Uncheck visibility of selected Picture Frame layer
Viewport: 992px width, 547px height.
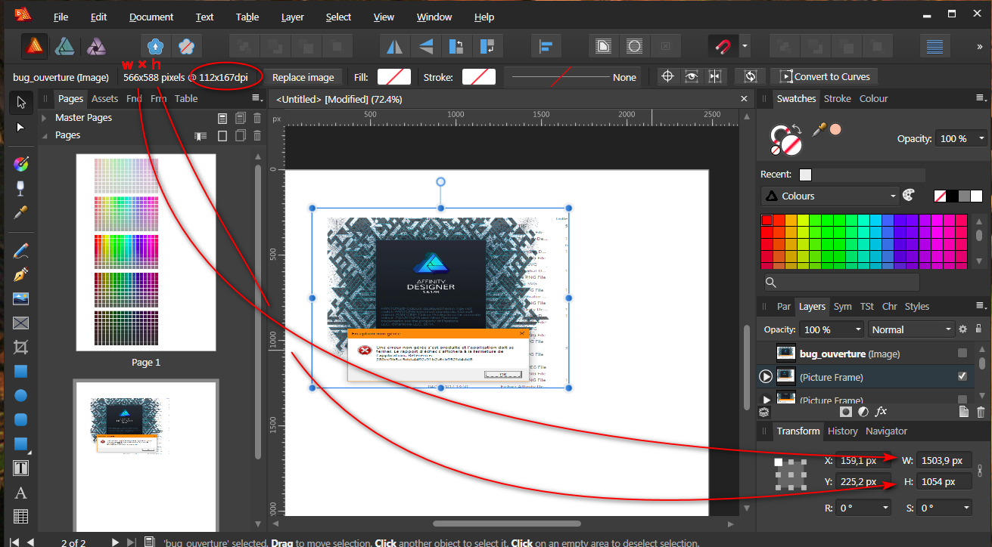pos(962,376)
